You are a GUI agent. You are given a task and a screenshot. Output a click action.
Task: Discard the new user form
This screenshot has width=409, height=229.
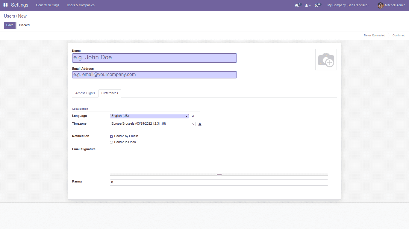tap(24, 25)
